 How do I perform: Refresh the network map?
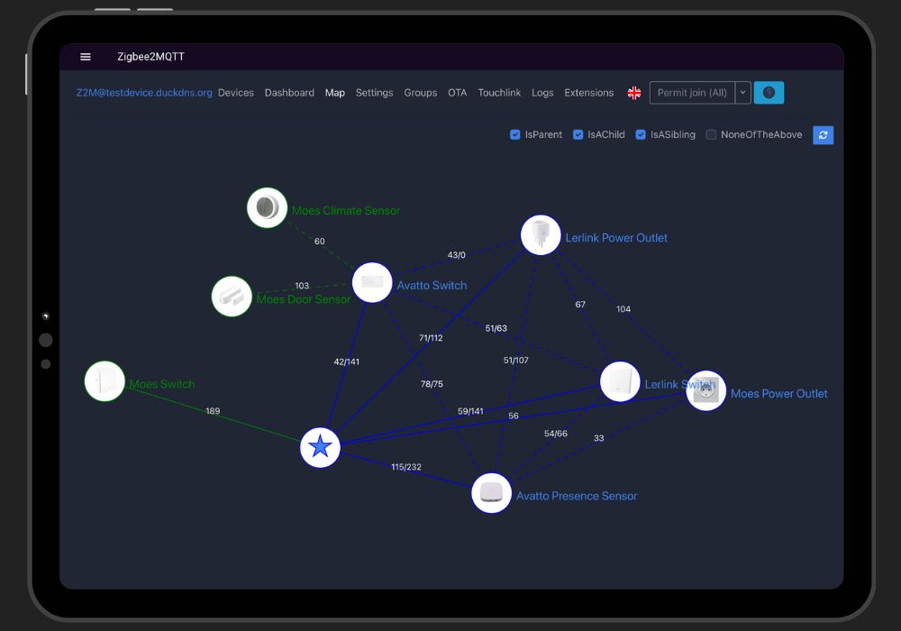click(823, 135)
